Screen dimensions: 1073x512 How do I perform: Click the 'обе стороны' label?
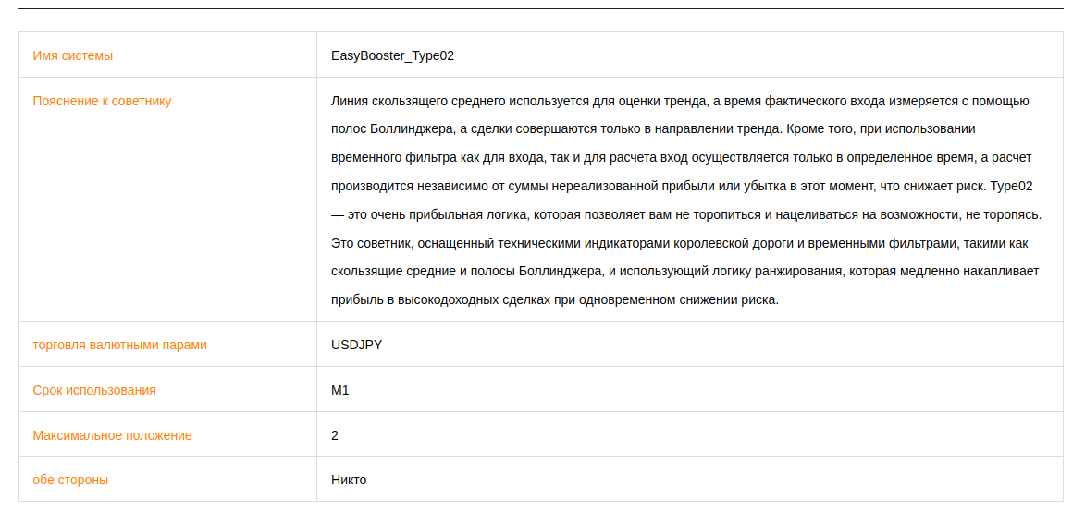click(x=70, y=480)
